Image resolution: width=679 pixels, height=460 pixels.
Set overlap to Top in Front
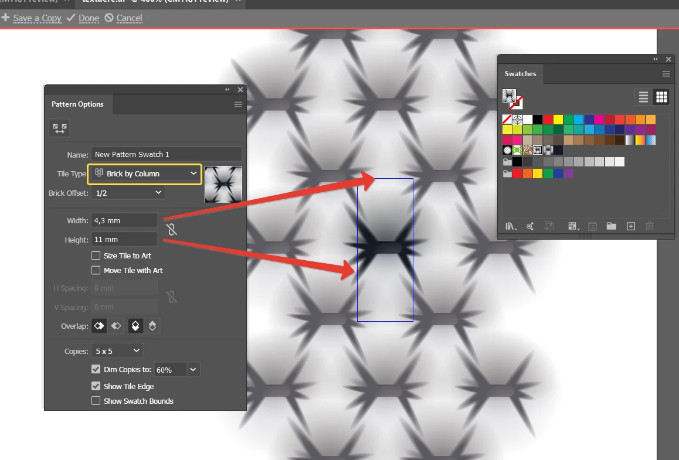point(135,326)
